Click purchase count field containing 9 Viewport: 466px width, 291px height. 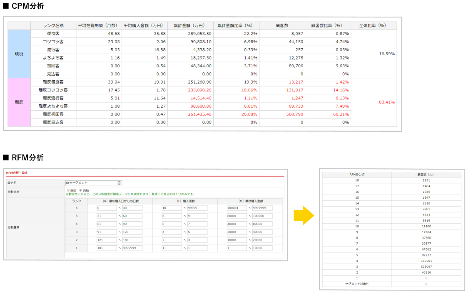pyautogui.click(x=197, y=216)
